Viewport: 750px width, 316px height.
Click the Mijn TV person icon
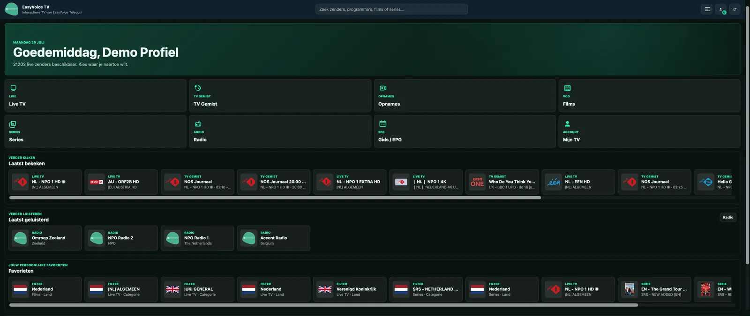click(x=567, y=124)
